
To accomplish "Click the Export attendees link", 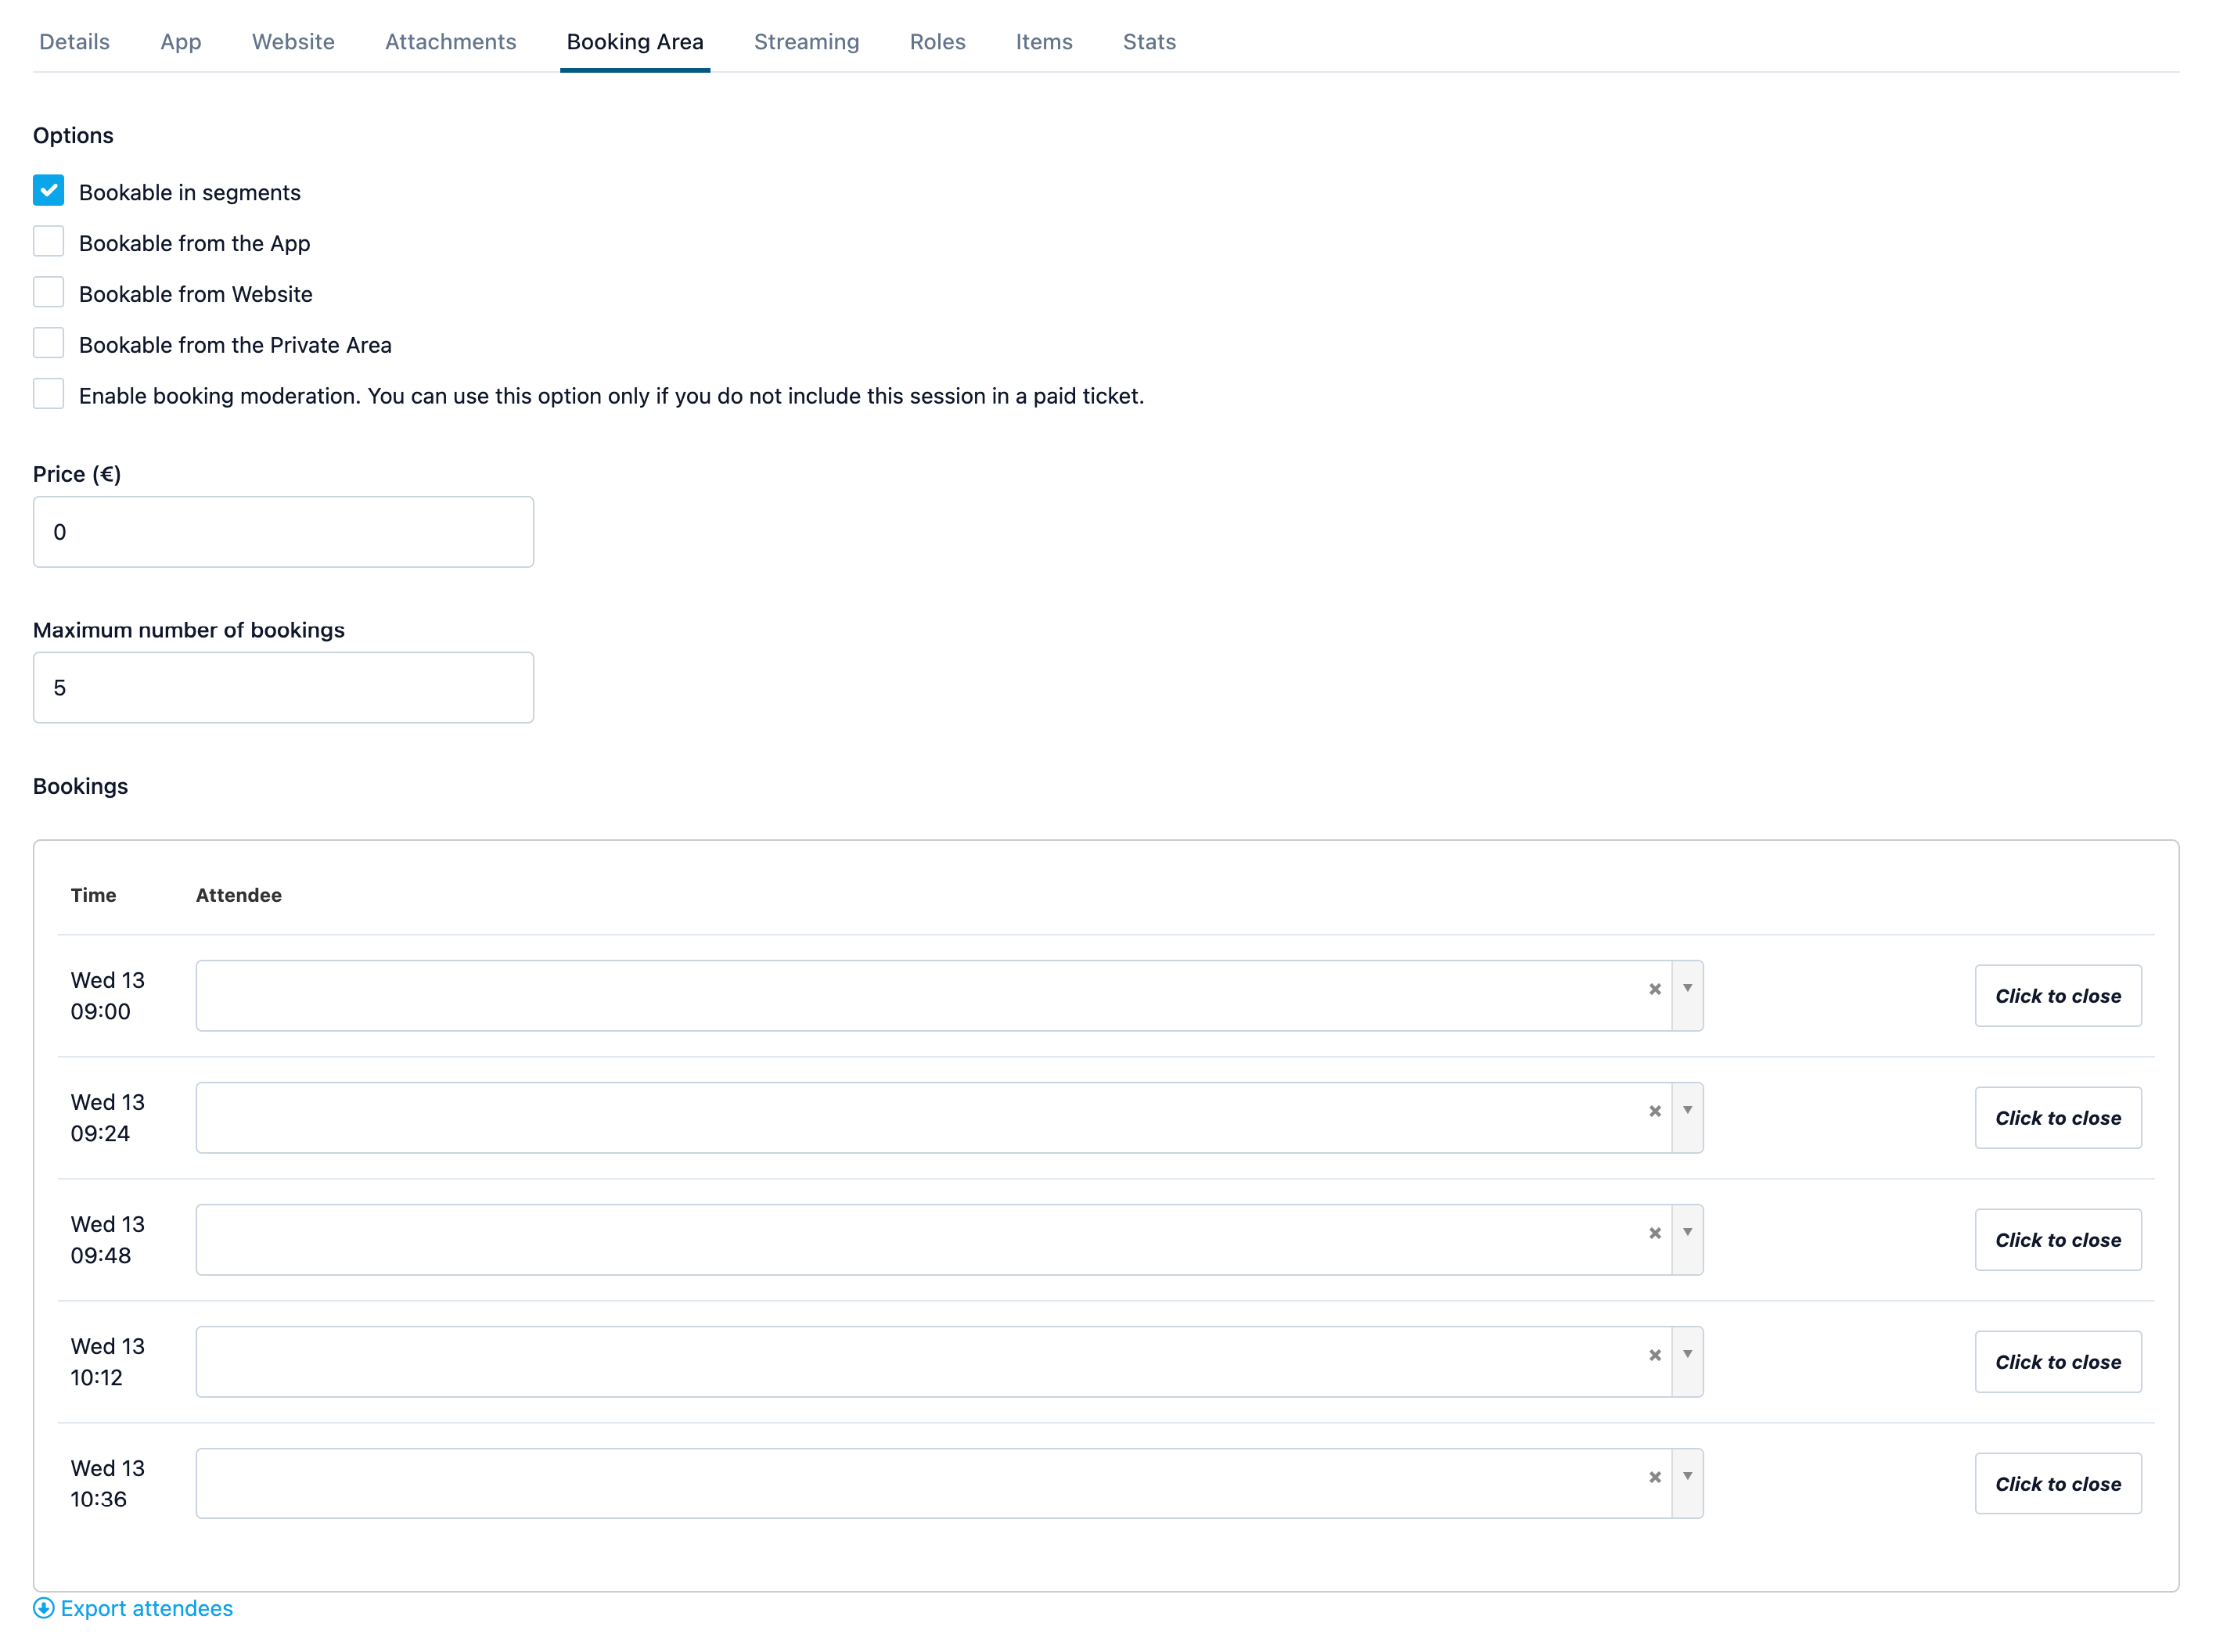I will [146, 1608].
